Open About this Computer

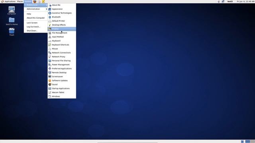click(x=36, y=18)
